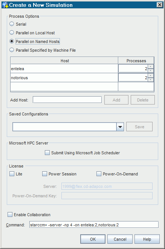Image resolution: width=165 pixels, height=249 pixels.
Task: Tick the Power Session checkbox
Action: pyautogui.click(x=44, y=174)
